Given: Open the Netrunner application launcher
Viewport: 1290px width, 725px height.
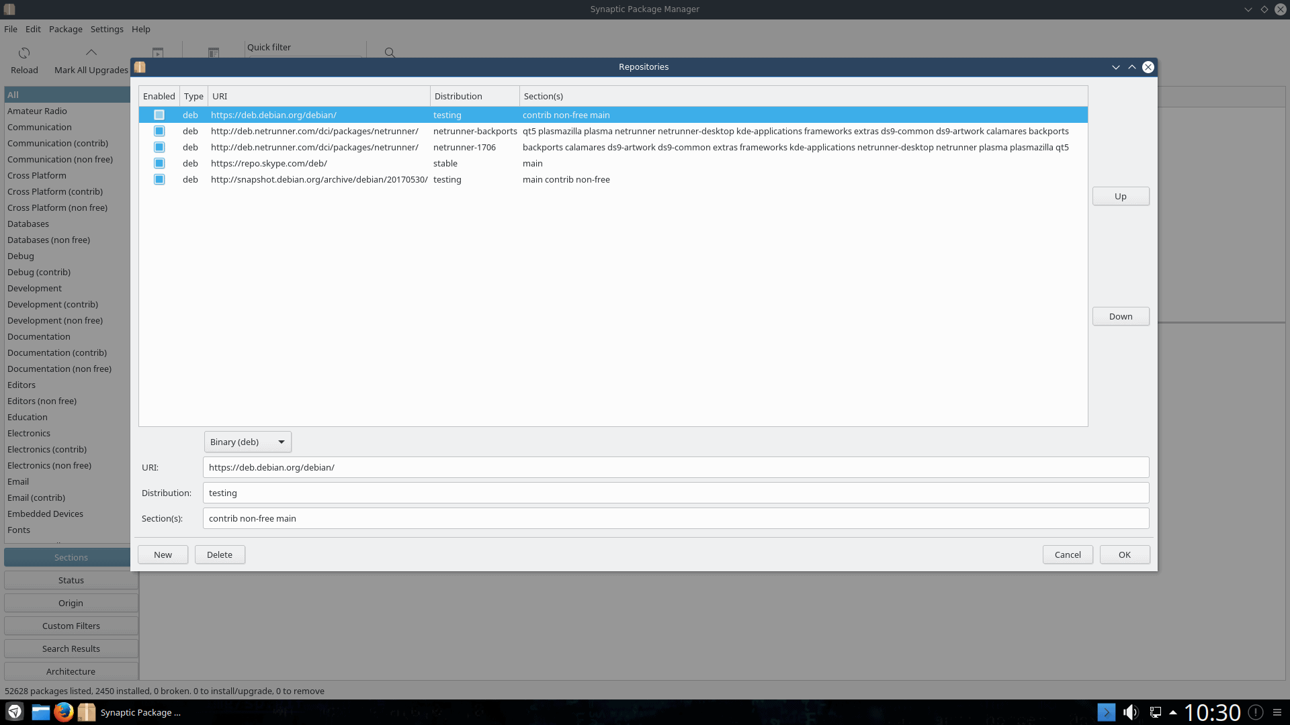Looking at the screenshot, I should [x=15, y=712].
